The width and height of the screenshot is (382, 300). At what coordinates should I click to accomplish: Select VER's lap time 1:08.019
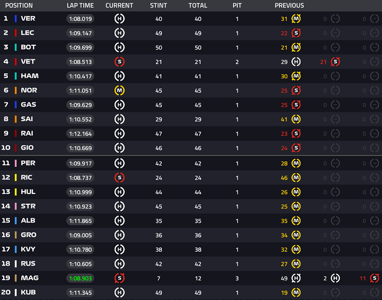80,19
